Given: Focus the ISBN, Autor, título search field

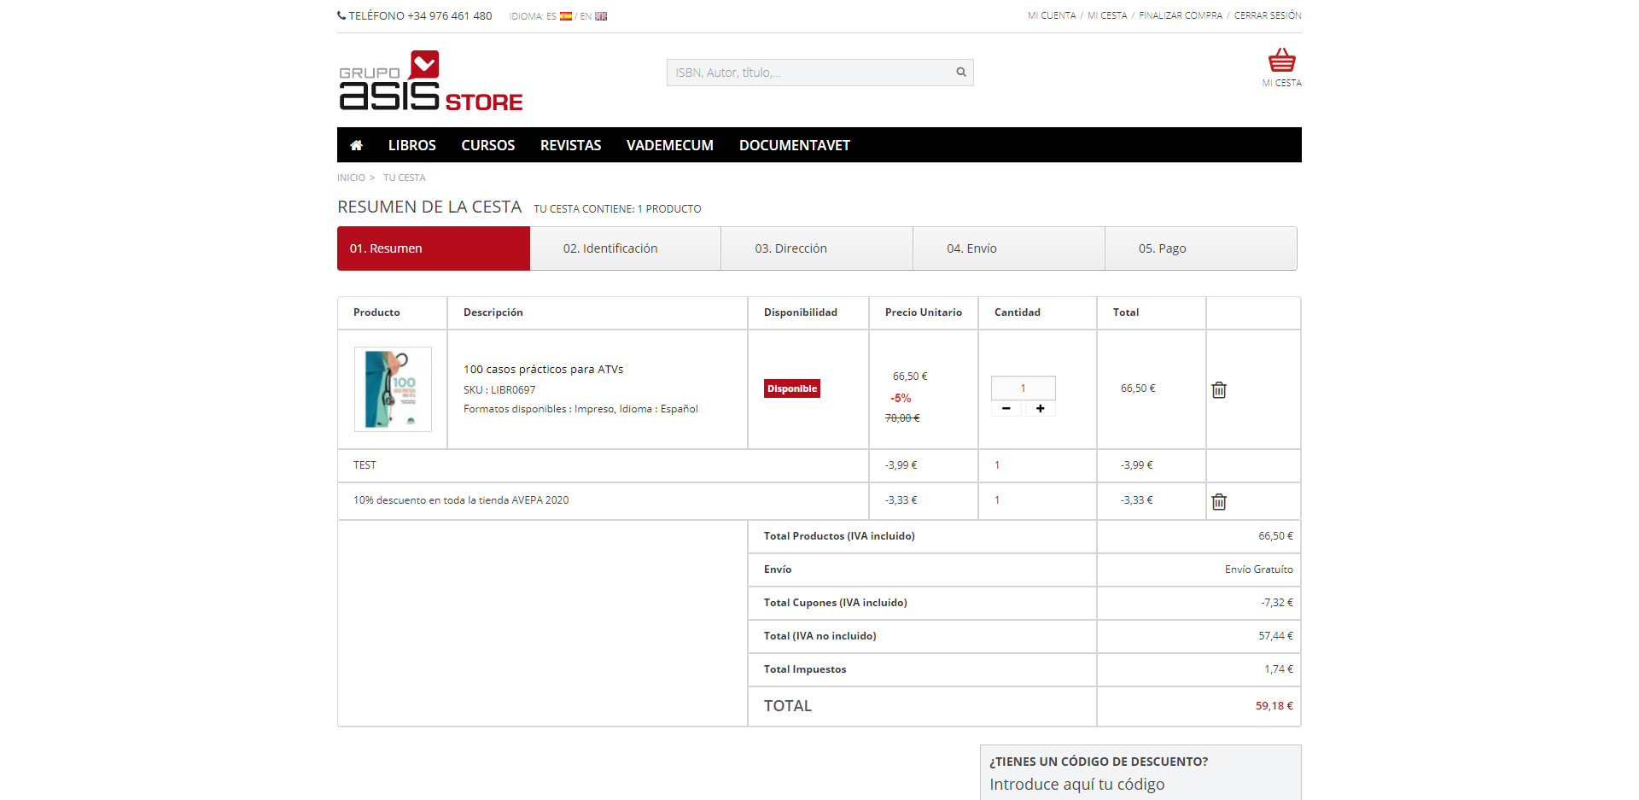Looking at the screenshot, I should 811,73.
